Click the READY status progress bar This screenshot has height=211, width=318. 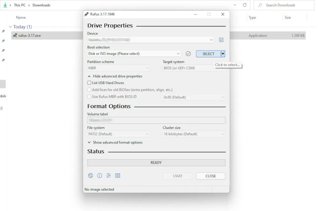(156, 162)
